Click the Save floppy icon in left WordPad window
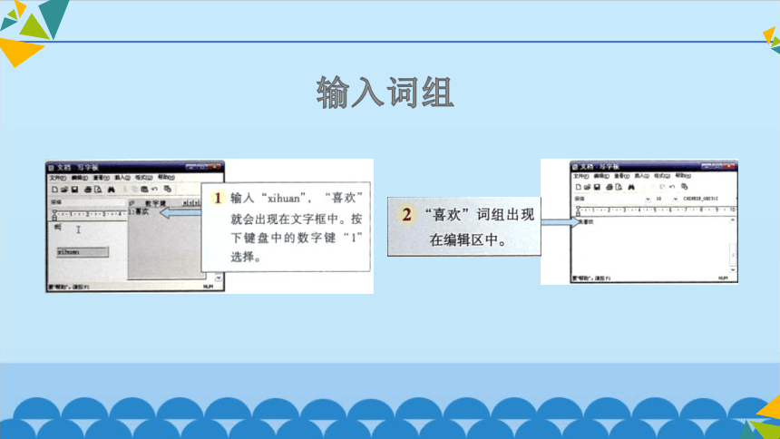Screen dimensions: 780x439 click(x=74, y=190)
